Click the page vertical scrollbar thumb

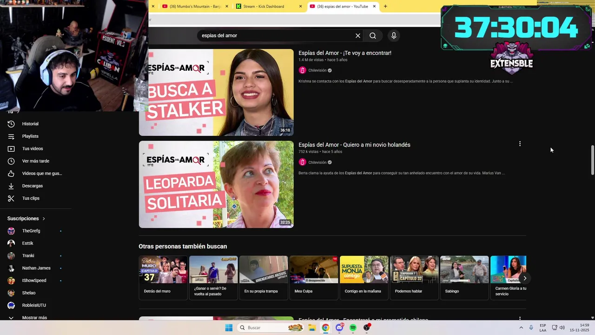pyautogui.click(x=592, y=160)
